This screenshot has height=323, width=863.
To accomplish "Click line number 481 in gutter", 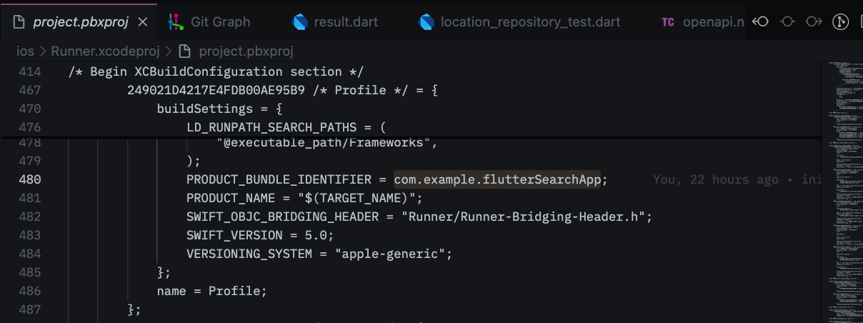I will tap(29, 198).
